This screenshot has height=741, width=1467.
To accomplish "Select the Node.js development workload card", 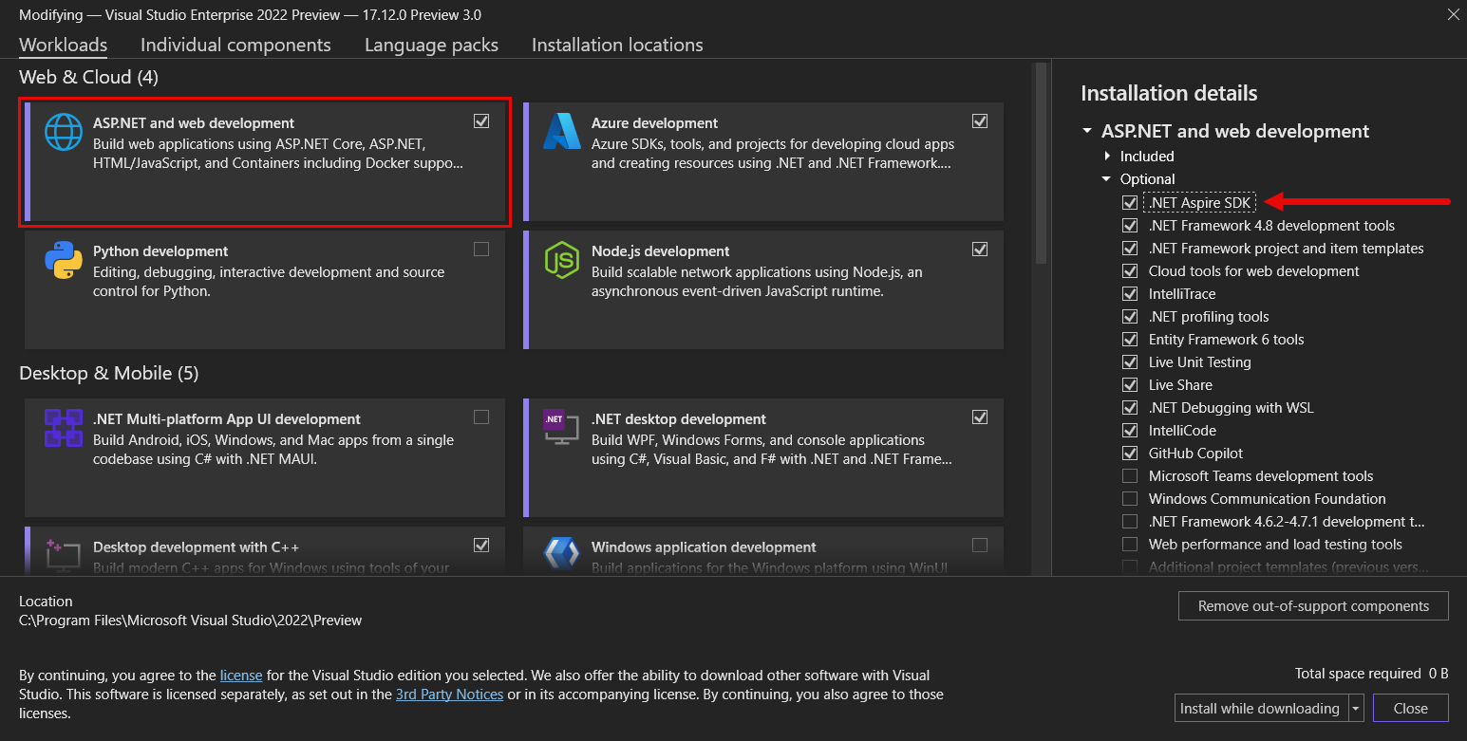I will coord(763,289).
